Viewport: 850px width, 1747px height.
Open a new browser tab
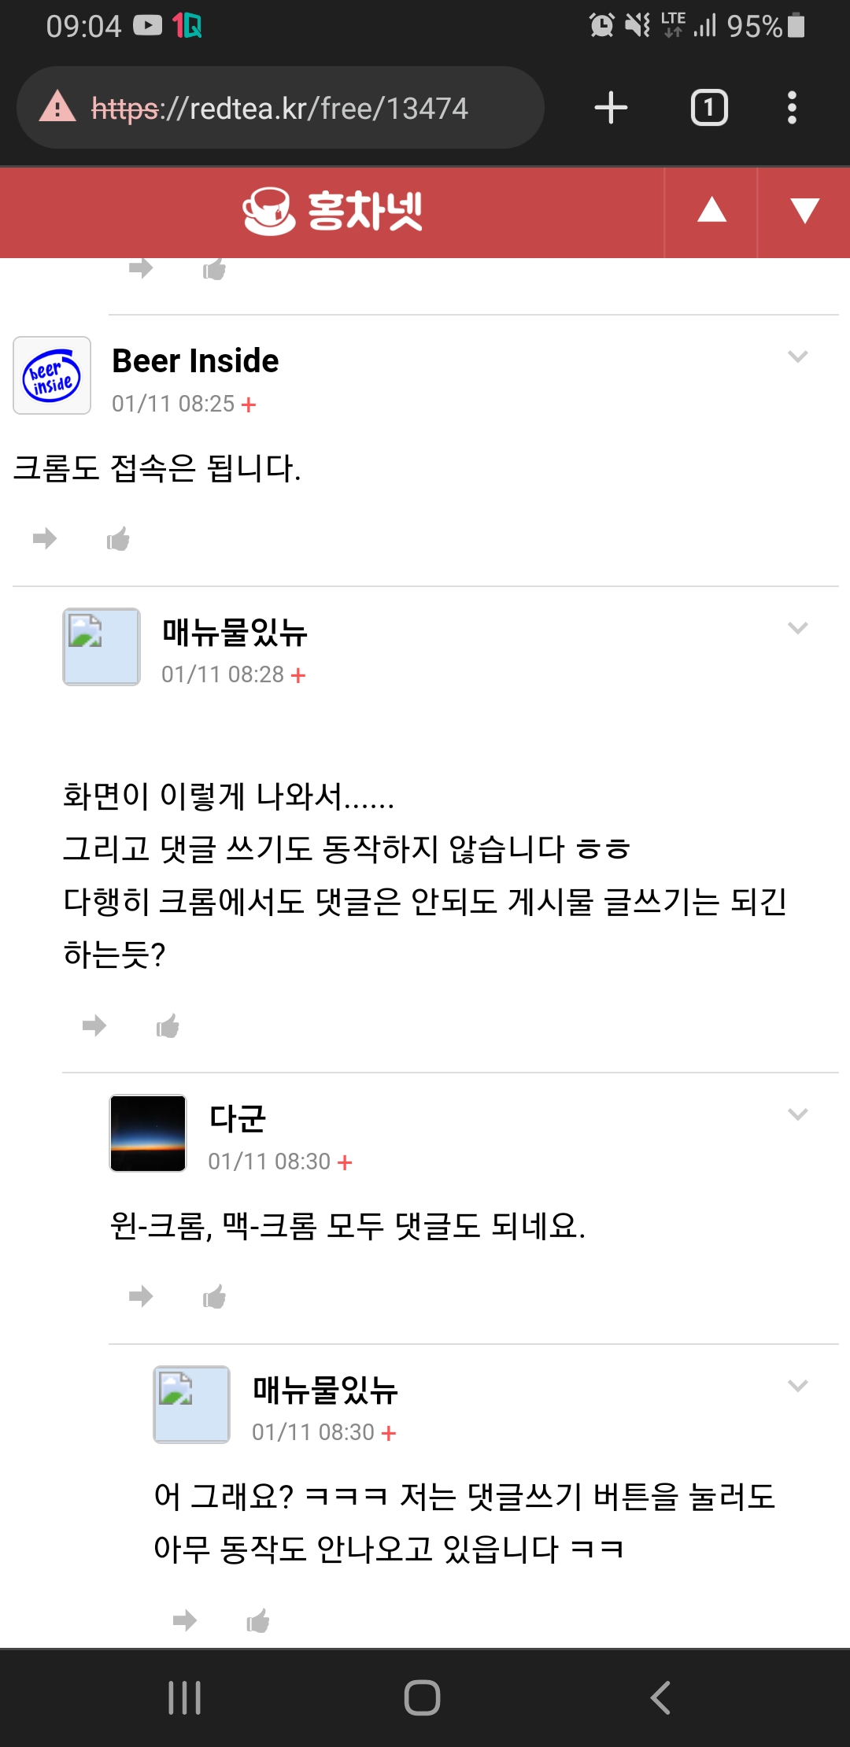click(611, 108)
